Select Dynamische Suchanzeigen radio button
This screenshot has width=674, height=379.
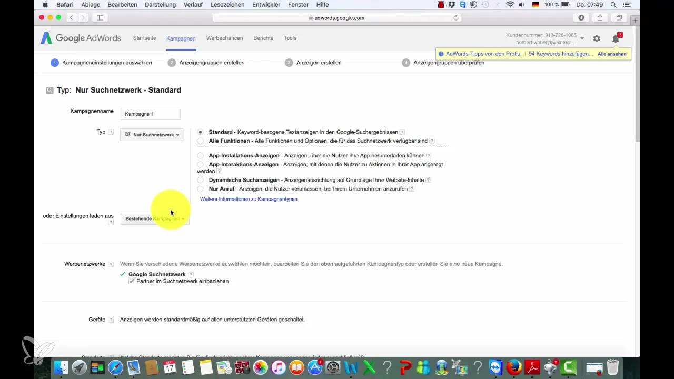(201, 180)
